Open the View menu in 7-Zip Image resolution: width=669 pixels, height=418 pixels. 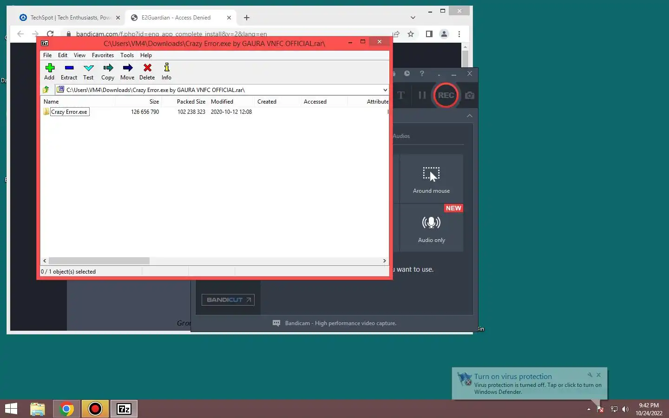point(79,55)
